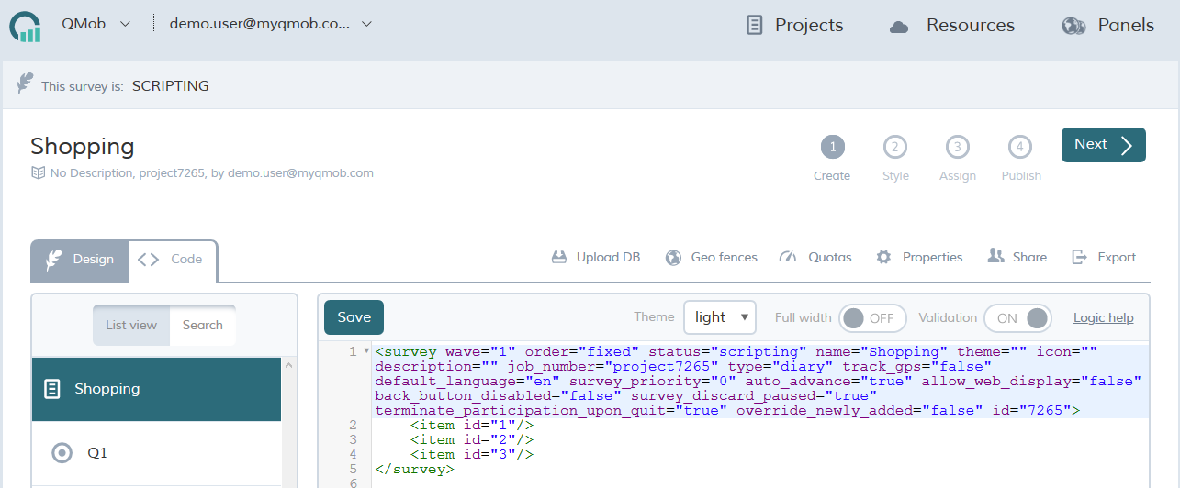
Task: Expand the demo.user account dropdown
Action: coord(270,24)
